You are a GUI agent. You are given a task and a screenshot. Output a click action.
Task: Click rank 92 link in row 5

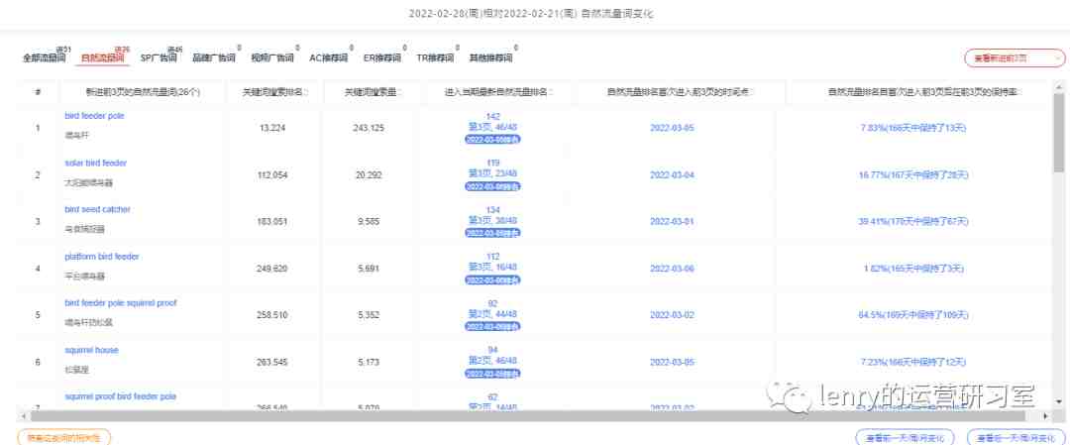pos(492,303)
